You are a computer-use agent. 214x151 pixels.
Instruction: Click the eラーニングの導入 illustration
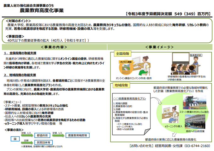click(170, 114)
